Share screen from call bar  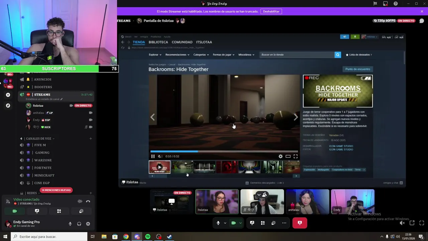coord(252,223)
